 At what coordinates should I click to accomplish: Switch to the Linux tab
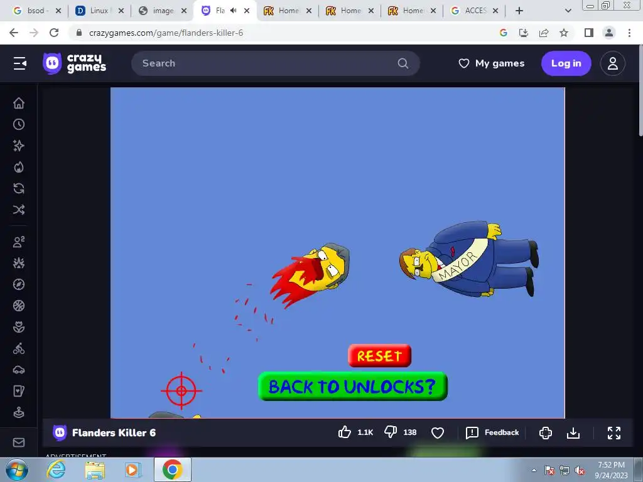coord(99,11)
